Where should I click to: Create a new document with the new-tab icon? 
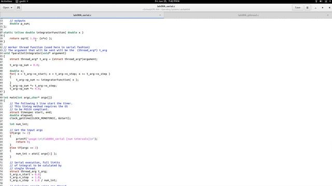point(19,8)
